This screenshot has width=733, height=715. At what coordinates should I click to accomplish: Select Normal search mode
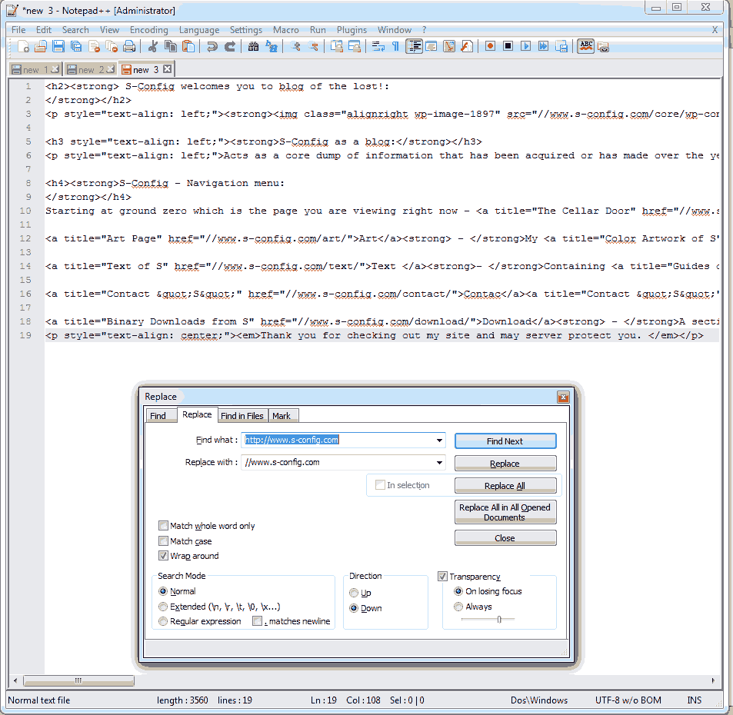point(163,591)
